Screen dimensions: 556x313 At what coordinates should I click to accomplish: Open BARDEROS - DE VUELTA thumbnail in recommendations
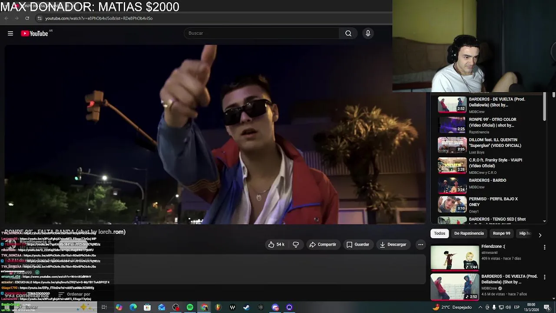pyautogui.click(x=455, y=287)
